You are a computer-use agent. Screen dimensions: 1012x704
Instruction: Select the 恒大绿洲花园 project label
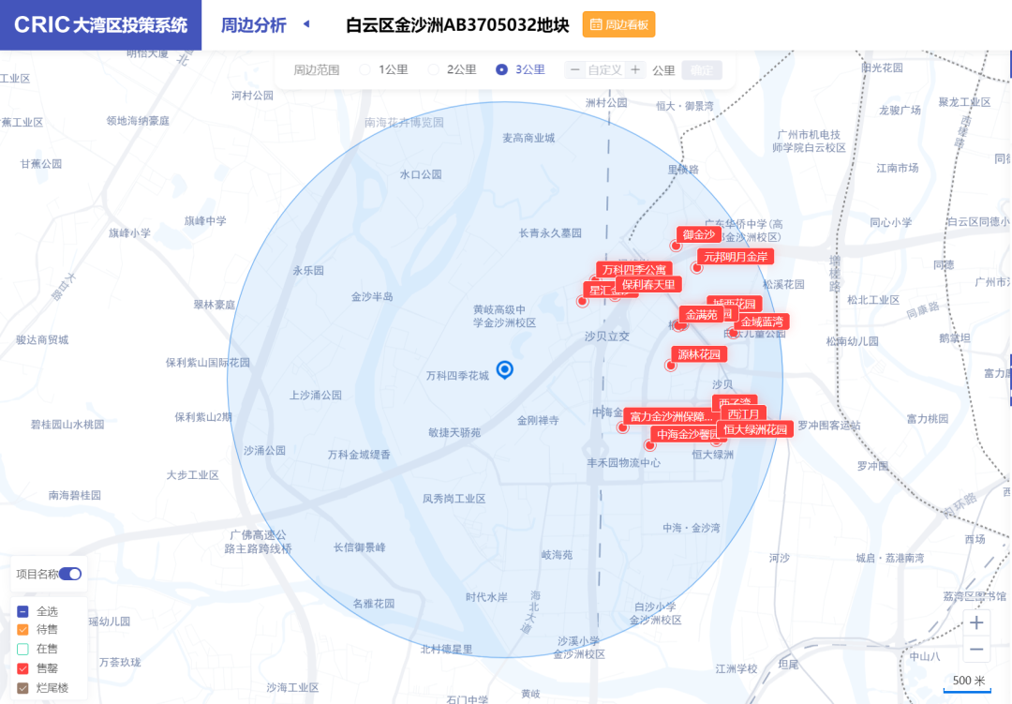(754, 429)
